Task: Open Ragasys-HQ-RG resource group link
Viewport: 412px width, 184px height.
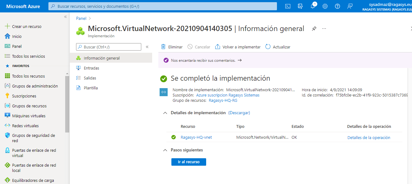Action: 223,101
